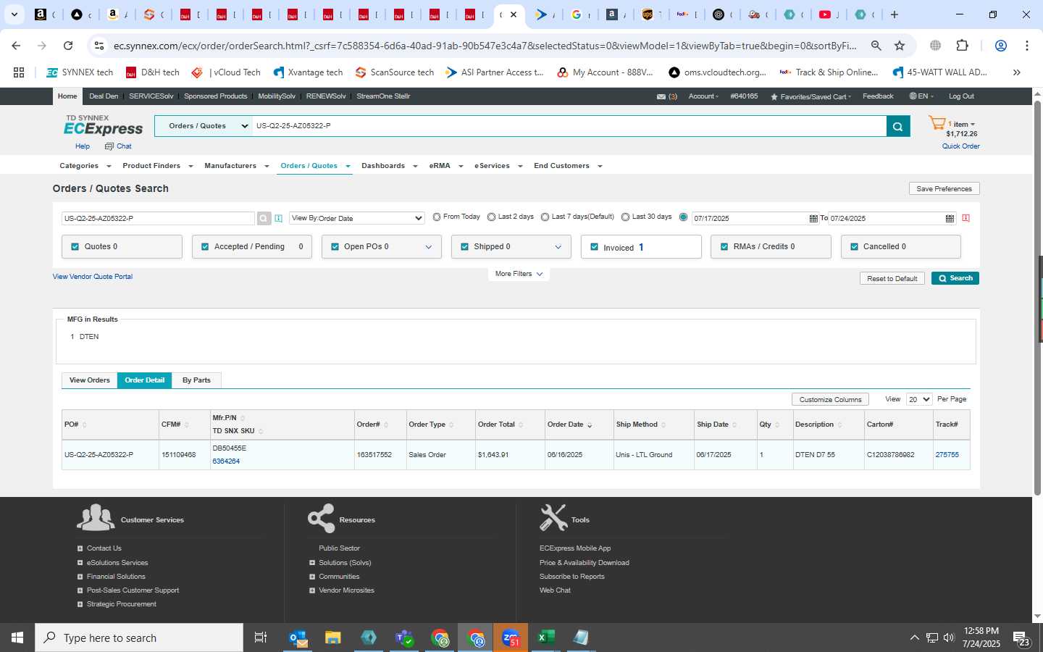
Task: Switch to the By Parts tab
Action: pos(196,380)
